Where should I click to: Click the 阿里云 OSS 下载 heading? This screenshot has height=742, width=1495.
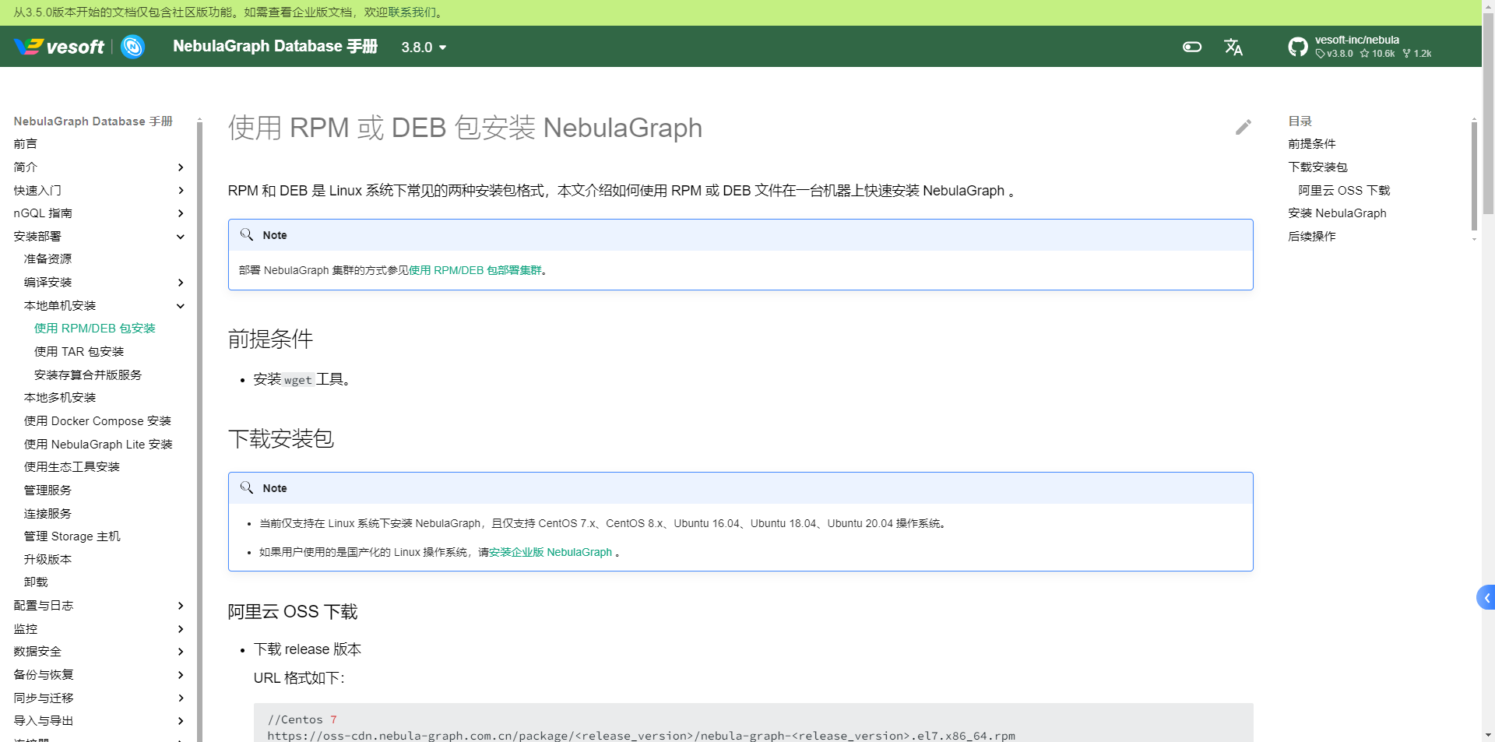click(x=293, y=612)
